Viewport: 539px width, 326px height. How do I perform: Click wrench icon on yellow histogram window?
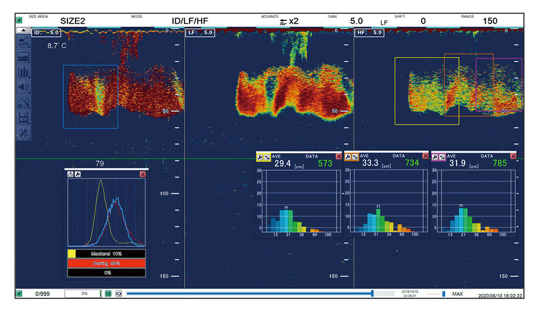pyautogui.click(x=260, y=156)
